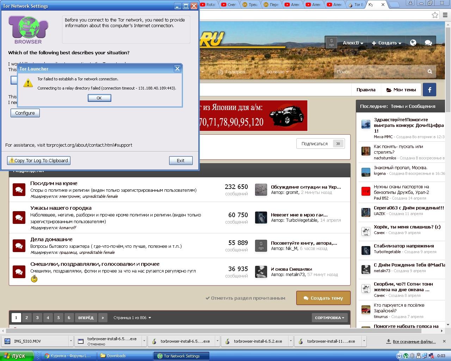Go to page 2 in pagination
This screenshot has width=451, height=361.
tap(27, 318)
